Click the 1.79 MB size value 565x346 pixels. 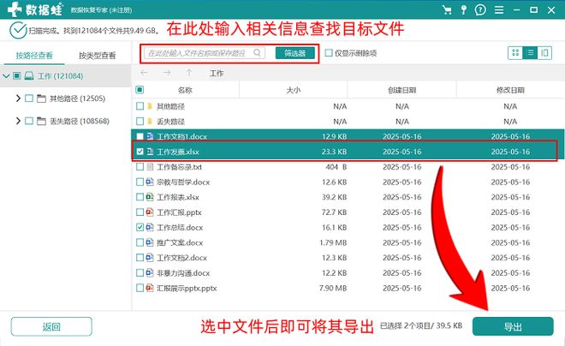click(333, 242)
